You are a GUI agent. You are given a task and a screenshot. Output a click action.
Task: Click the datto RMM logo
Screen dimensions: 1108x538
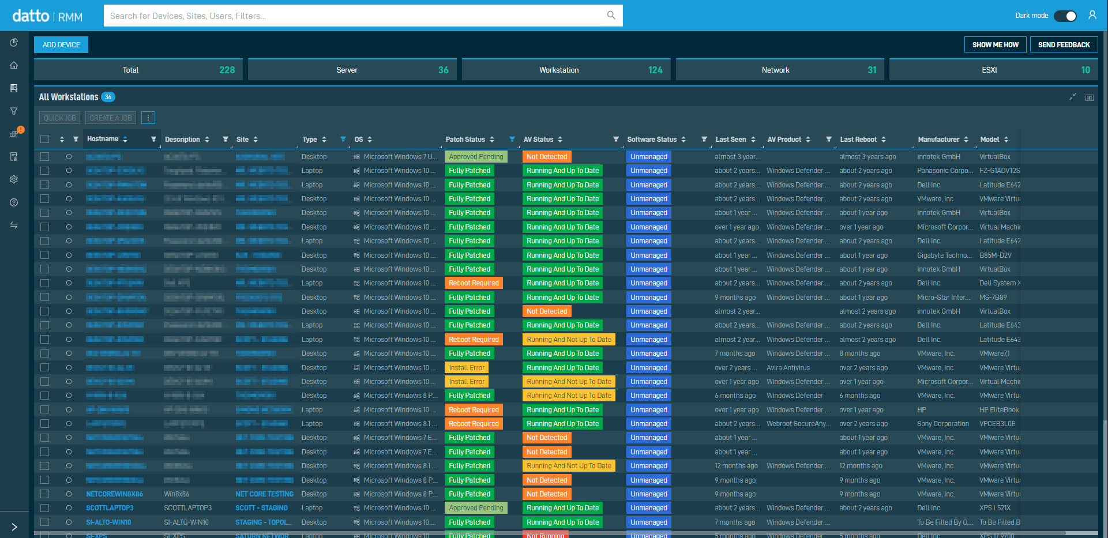tap(47, 16)
